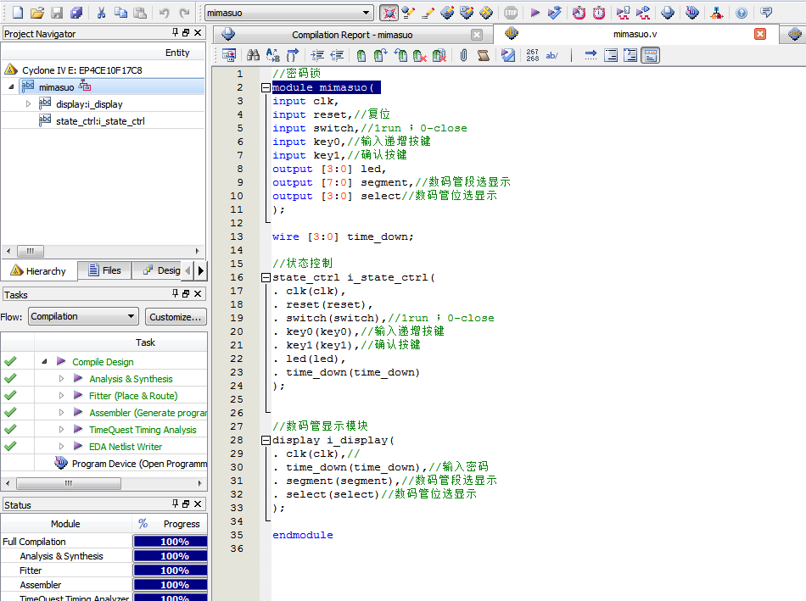
Task: Click the Find binoculars icon in editor toolbar
Action: pyautogui.click(x=253, y=55)
